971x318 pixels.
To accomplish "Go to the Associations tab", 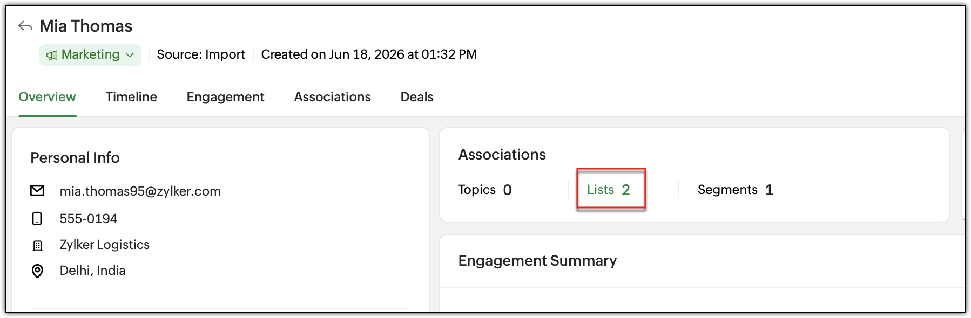I will tap(332, 97).
